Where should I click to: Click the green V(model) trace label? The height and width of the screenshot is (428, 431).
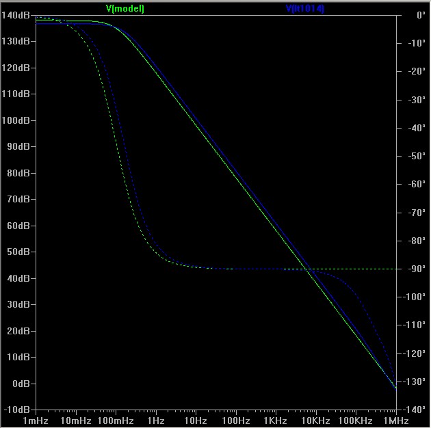(x=125, y=9)
